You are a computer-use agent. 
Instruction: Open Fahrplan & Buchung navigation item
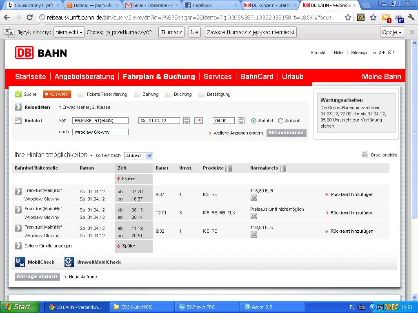(159, 77)
